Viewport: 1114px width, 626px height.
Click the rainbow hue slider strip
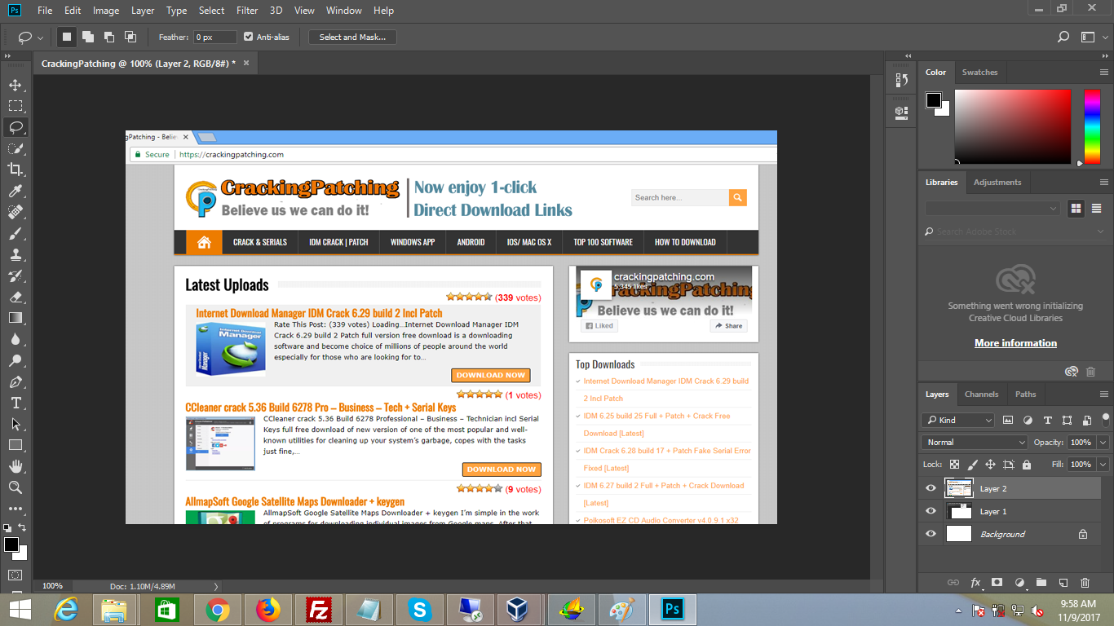1091,126
